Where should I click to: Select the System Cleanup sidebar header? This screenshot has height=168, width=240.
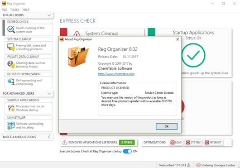[29, 39]
